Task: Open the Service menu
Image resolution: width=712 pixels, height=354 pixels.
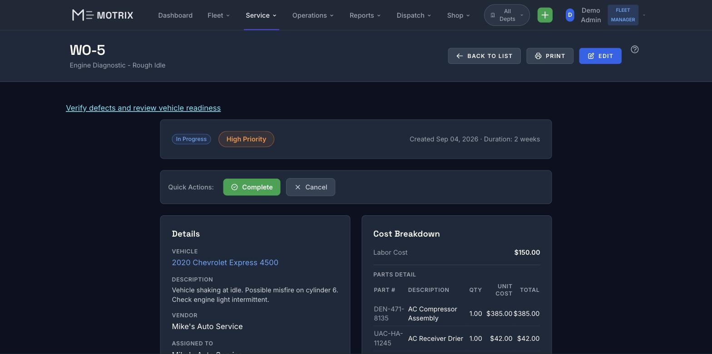Action: 261,15
